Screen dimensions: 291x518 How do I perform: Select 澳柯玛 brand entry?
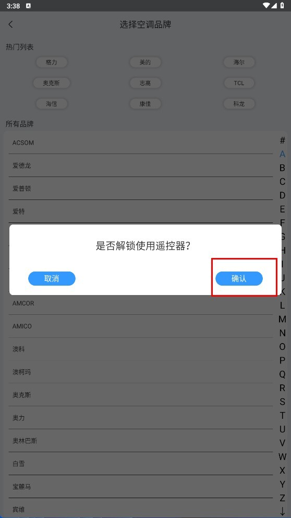141,372
